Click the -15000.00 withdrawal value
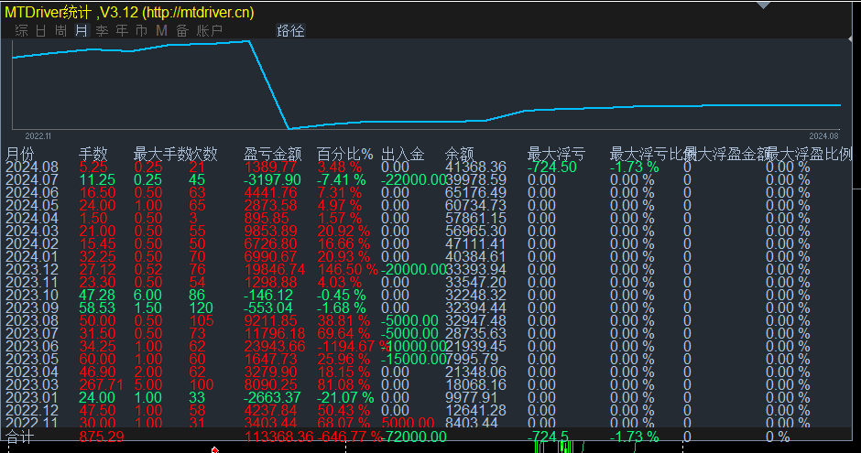The width and height of the screenshot is (861, 453). (412, 360)
